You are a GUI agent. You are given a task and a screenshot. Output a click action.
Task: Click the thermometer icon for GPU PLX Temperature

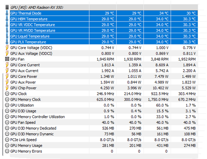[x=7, y=42]
